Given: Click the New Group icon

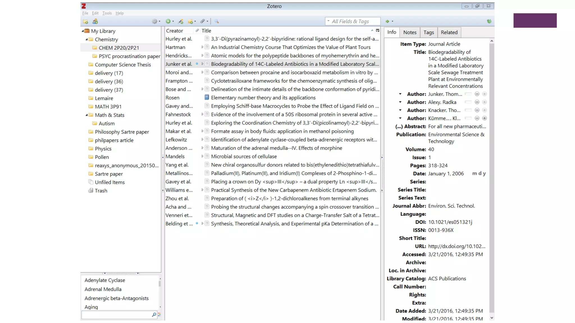Looking at the screenshot, I should [x=95, y=21].
